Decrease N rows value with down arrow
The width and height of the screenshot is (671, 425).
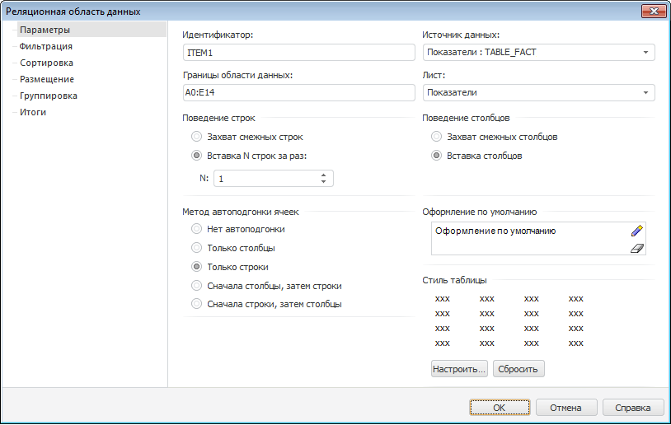tap(324, 182)
